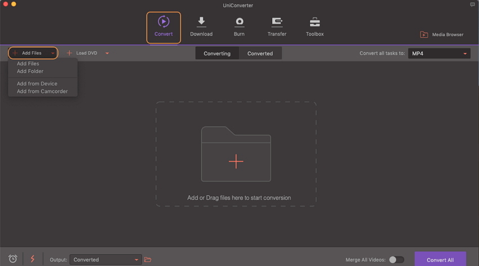Switch to the Burn section

tap(239, 28)
